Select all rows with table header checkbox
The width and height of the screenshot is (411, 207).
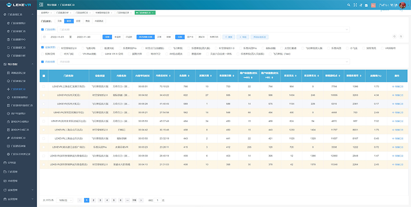(44, 76)
